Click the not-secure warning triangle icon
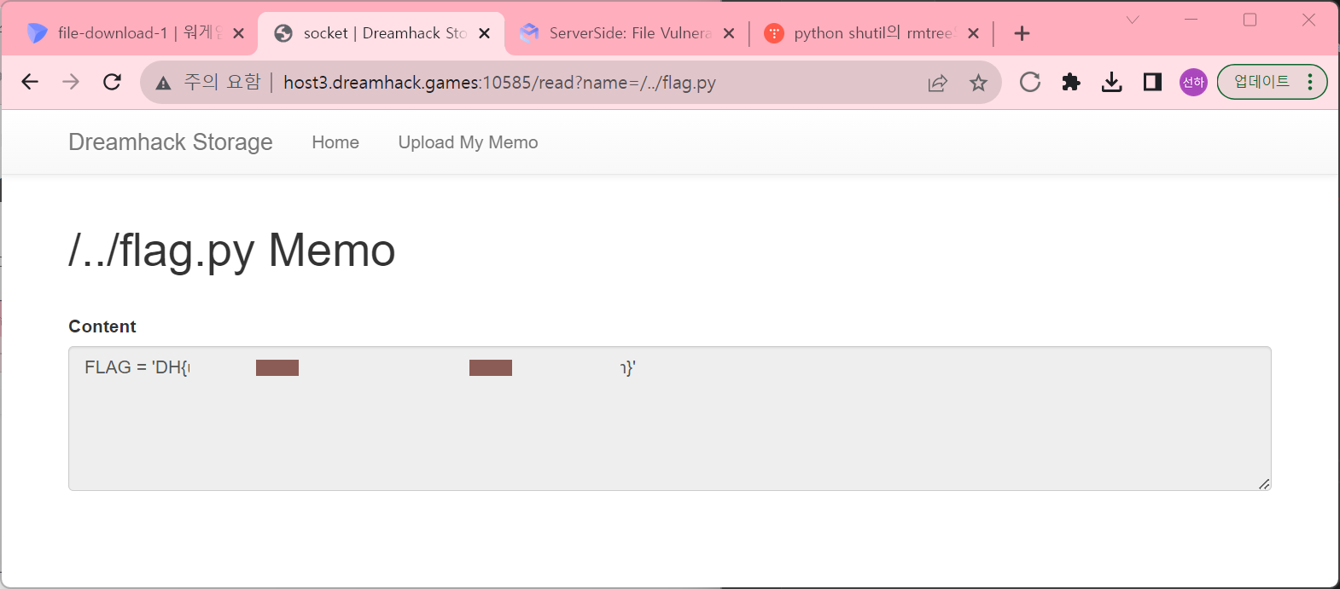 (x=164, y=83)
